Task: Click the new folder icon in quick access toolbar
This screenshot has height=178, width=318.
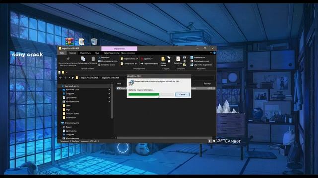Action: (x=63, y=72)
